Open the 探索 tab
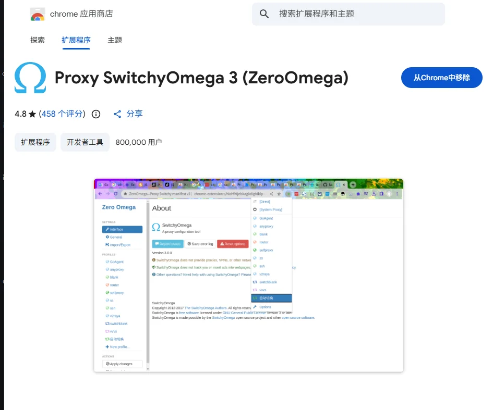The height and width of the screenshot is (410, 493). tap(38, 40)
